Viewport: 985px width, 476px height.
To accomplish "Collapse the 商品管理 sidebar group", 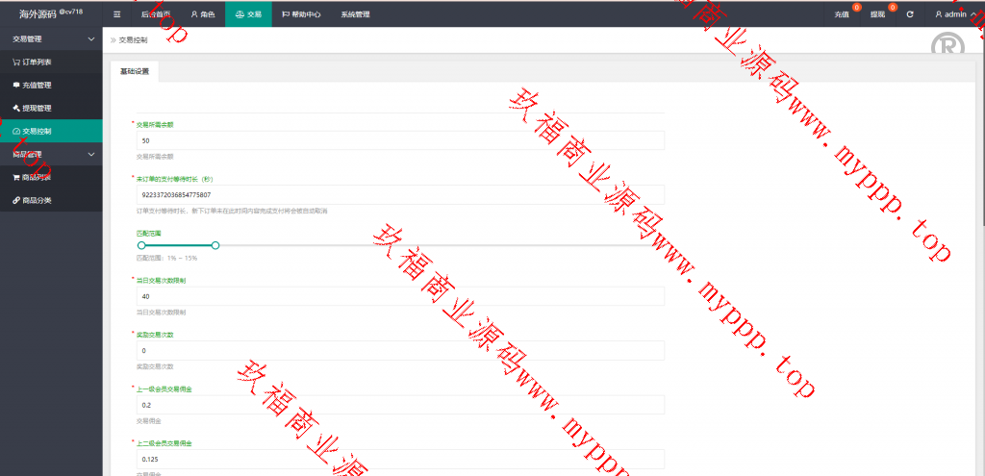I will click(x=90, y=154).
